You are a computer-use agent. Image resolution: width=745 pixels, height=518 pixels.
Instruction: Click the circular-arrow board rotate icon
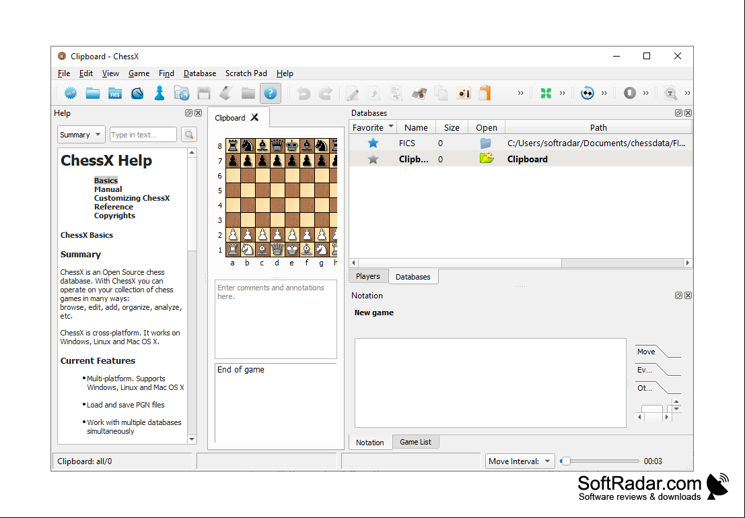click(x=588, y=93)
